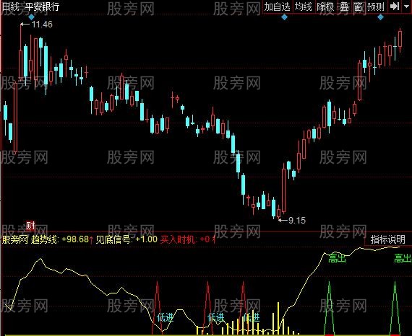Click the 加自选 add-to-watchlist button
This screenshot has height=336, width=412.
point(278,6)
